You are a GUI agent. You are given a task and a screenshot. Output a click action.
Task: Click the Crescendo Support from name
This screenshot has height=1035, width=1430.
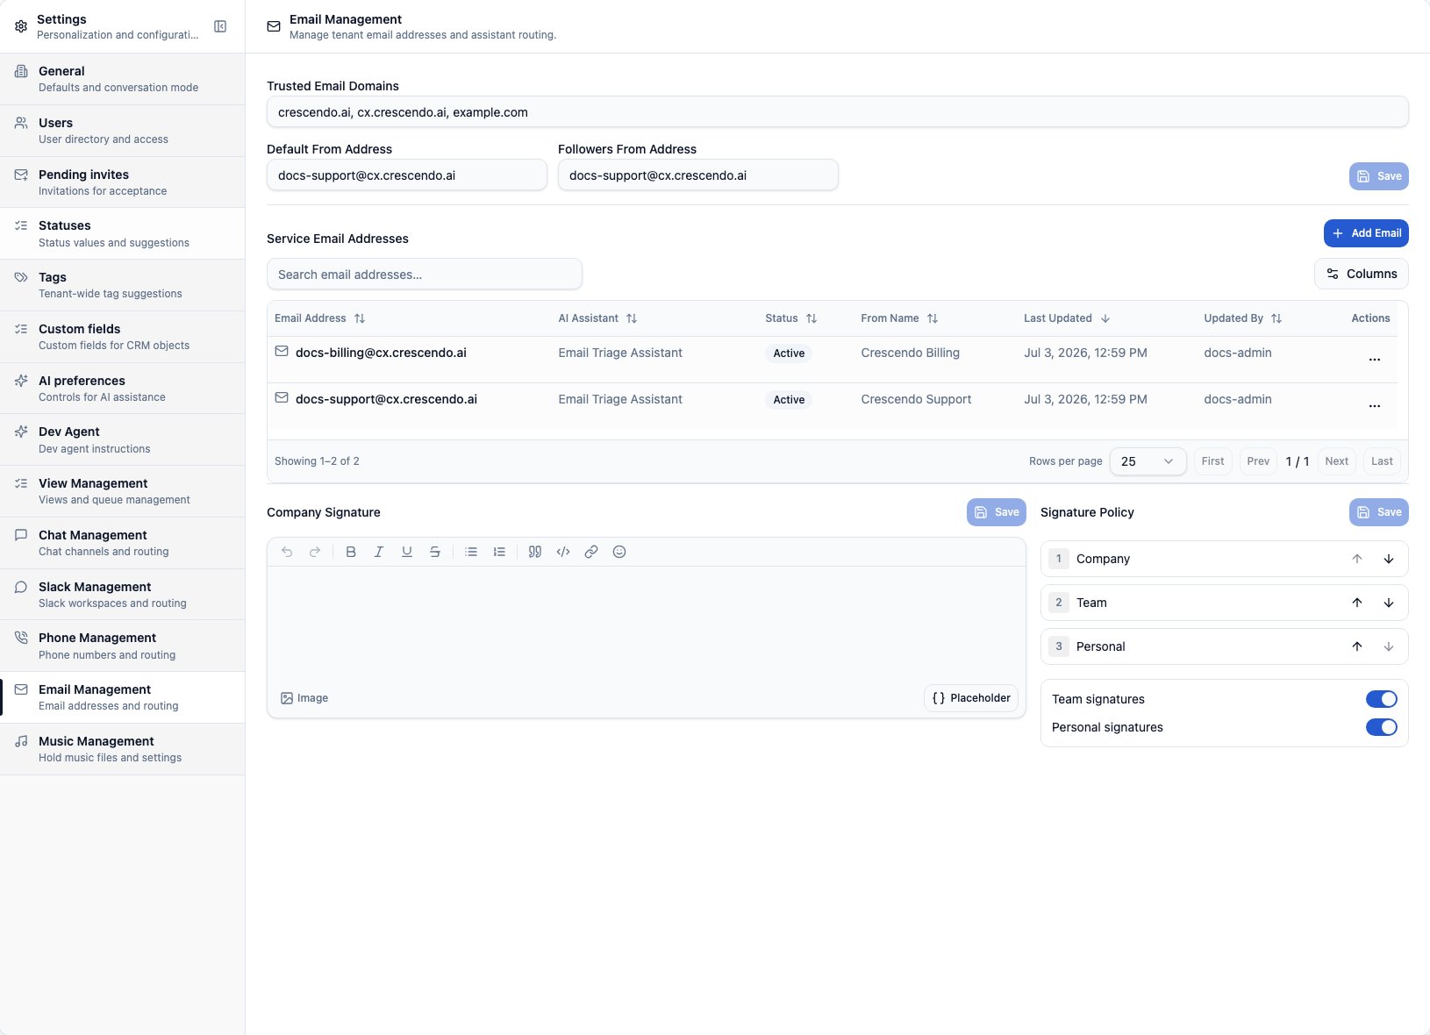click(916, 399)
